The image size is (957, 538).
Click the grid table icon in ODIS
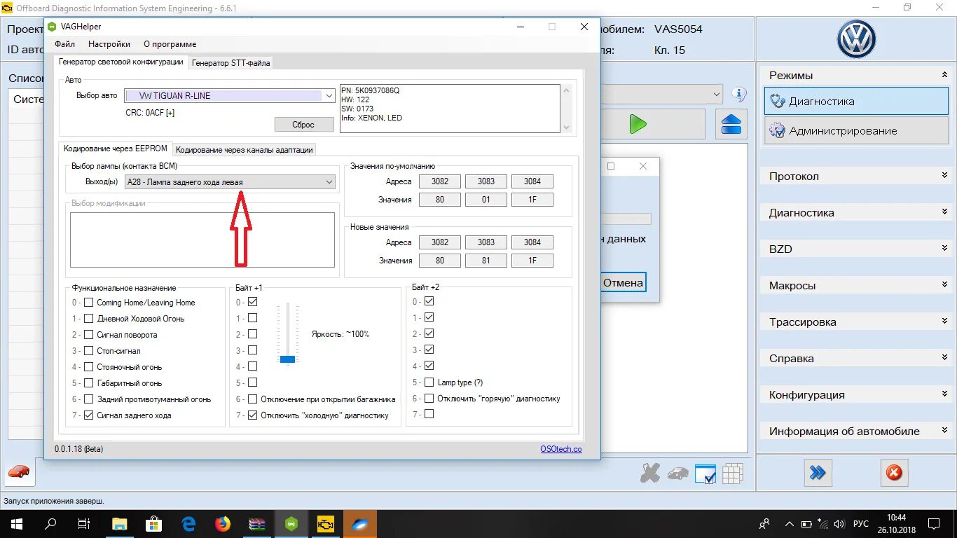pos(732,474)
